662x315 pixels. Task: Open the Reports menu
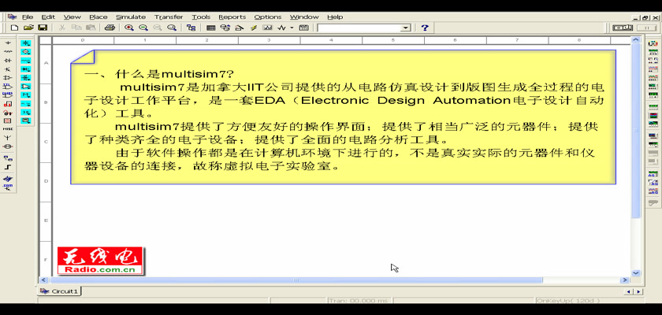point(232,17)
